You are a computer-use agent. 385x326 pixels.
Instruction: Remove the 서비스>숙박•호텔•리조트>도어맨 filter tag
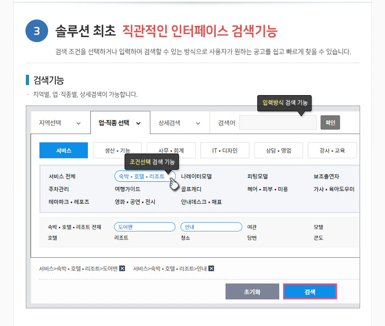coord(122,268)
